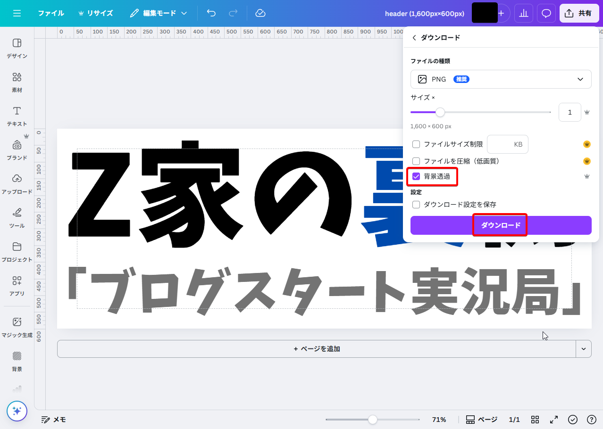Open the analytics bar chart icon
This screenshot has width=603, height=429.
pos(523,13)
